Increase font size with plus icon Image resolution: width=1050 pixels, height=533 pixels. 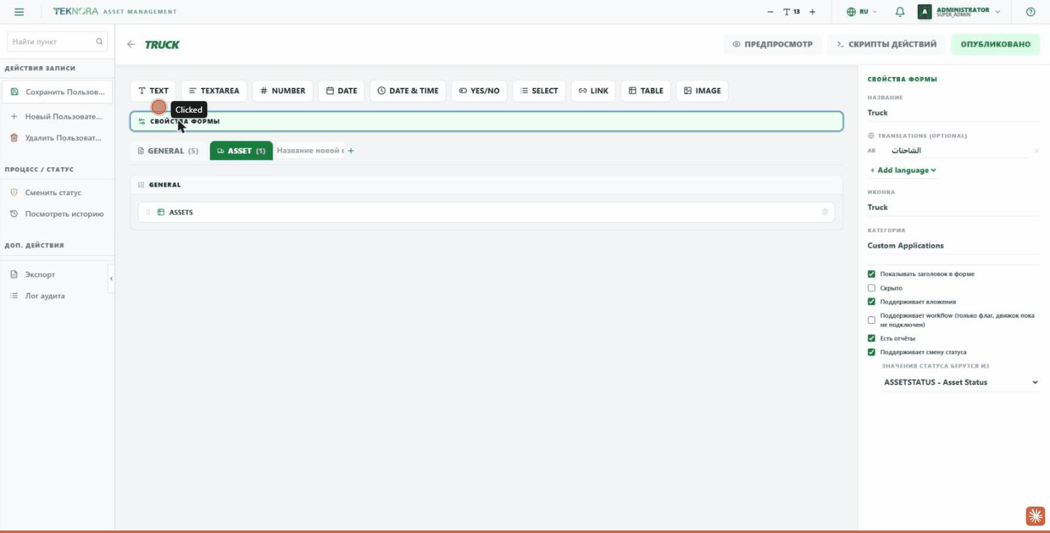pos(812,12)
